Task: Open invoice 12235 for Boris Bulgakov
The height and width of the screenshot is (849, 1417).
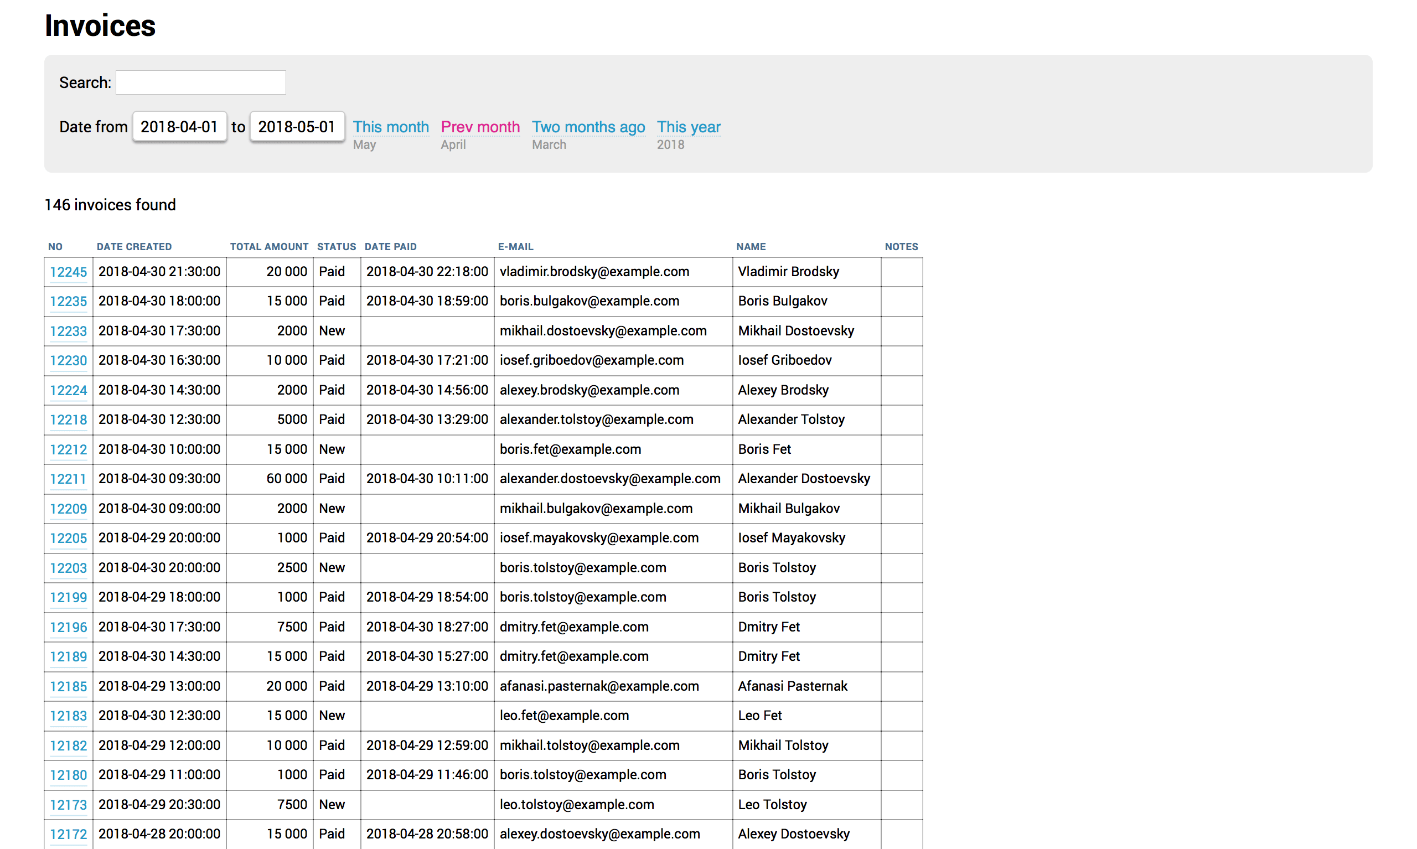Action: pos(68,301)
